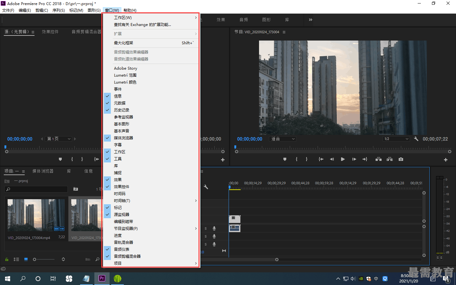
Task: Switch to 媒体浏览器 tab in project panel
Action: click(x=43, y=171)
